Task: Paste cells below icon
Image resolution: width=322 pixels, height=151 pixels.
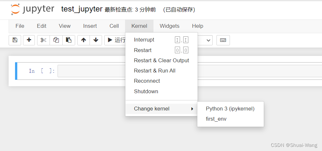Action: 69,40
